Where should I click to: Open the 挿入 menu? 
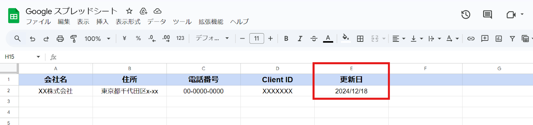[x=102, y=22]
